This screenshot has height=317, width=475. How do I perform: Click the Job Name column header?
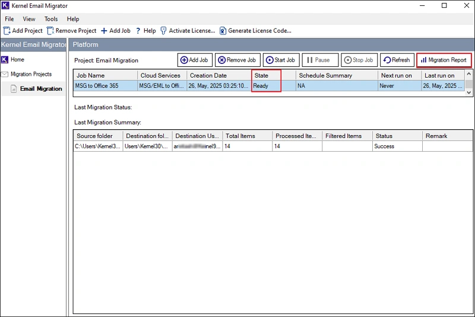(106, 76)
